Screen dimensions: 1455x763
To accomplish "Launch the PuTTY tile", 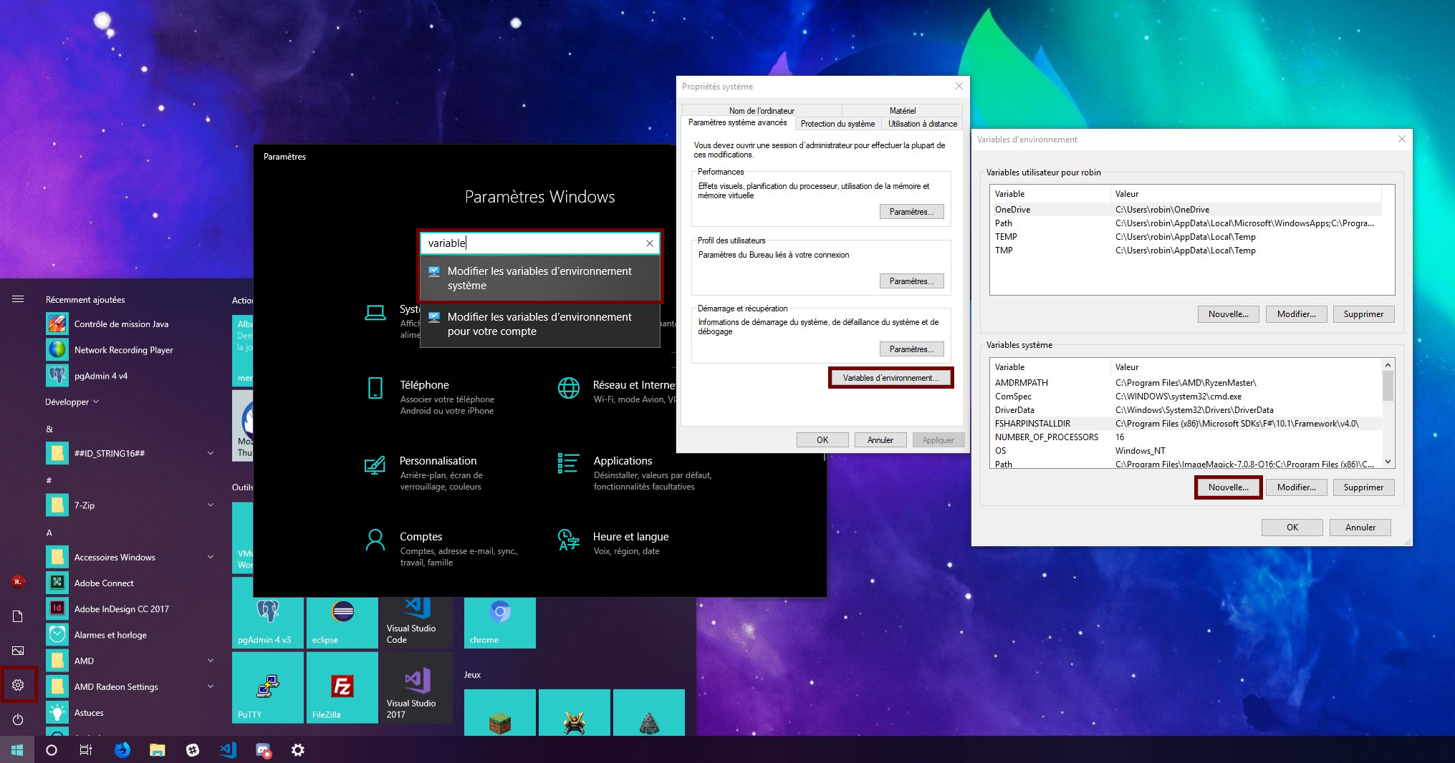I will pyautogui.click(x=267, y=688).
